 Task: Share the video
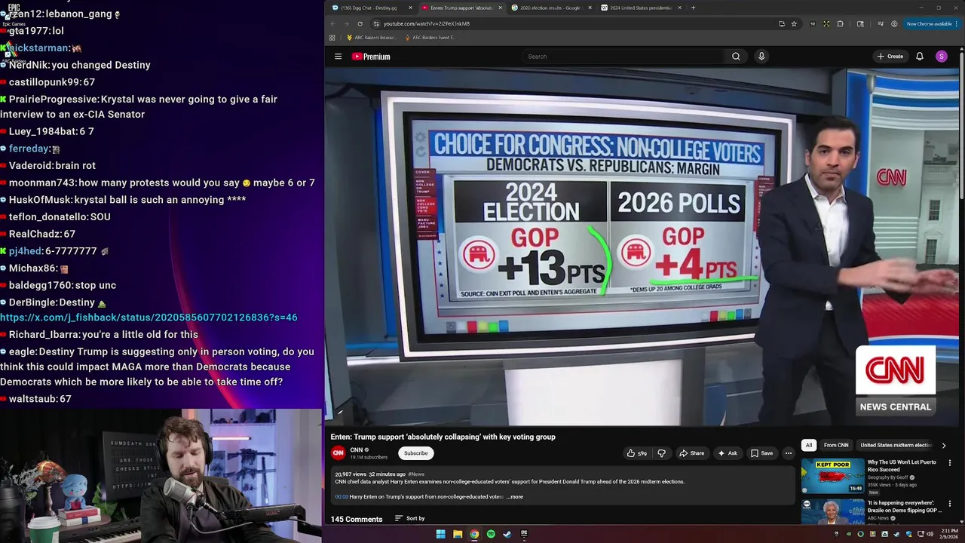point(691,453)
